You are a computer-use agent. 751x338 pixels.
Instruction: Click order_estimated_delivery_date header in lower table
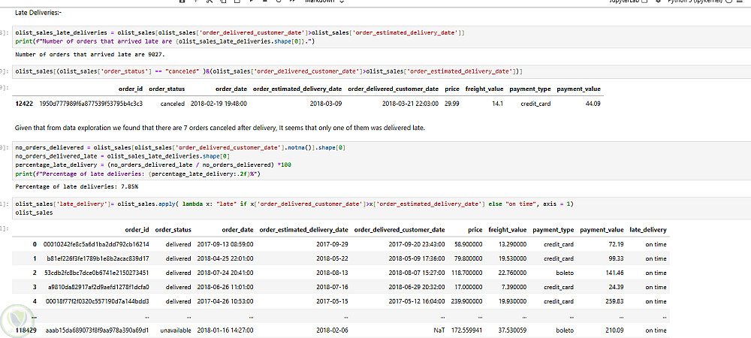coord(303,230)
